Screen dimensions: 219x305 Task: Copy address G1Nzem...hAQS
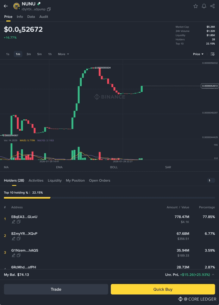coord(18,255)
